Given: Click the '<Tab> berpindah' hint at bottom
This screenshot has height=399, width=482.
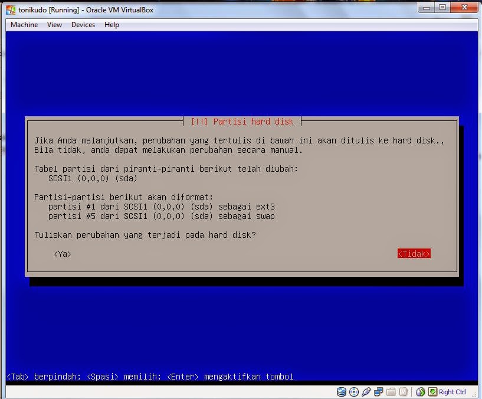Looking at the screenshot, I should coord(44,377).
